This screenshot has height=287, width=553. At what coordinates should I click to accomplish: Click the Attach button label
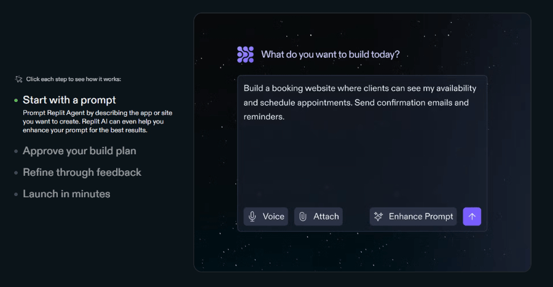pos(326,216)
